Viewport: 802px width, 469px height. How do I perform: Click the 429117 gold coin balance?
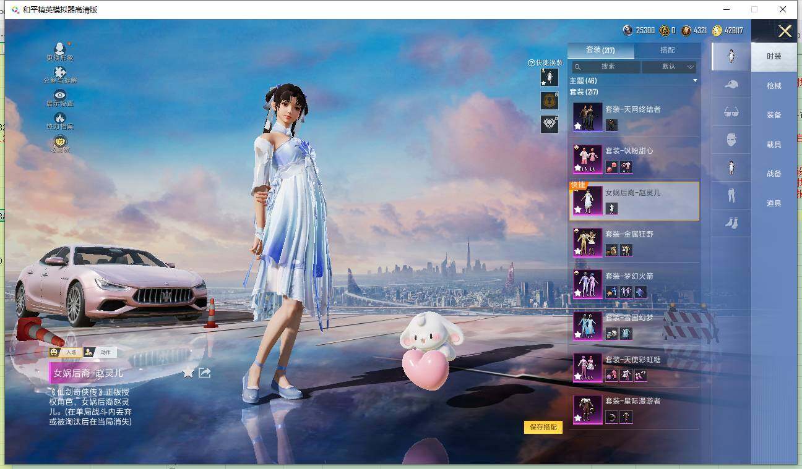click(728, 30)
